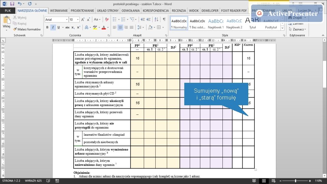The image size is (327, 184).
Task: Activate Malarz formatów format painter
Action: pyautogui.click(x=27, y=29)
